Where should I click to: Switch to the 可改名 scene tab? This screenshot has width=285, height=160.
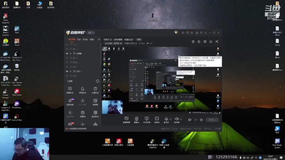(85, 39)
